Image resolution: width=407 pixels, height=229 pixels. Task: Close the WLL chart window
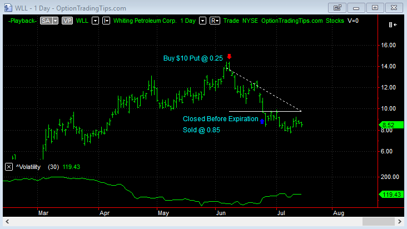394,8
